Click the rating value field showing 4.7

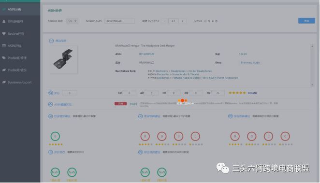tap(174, 21)
